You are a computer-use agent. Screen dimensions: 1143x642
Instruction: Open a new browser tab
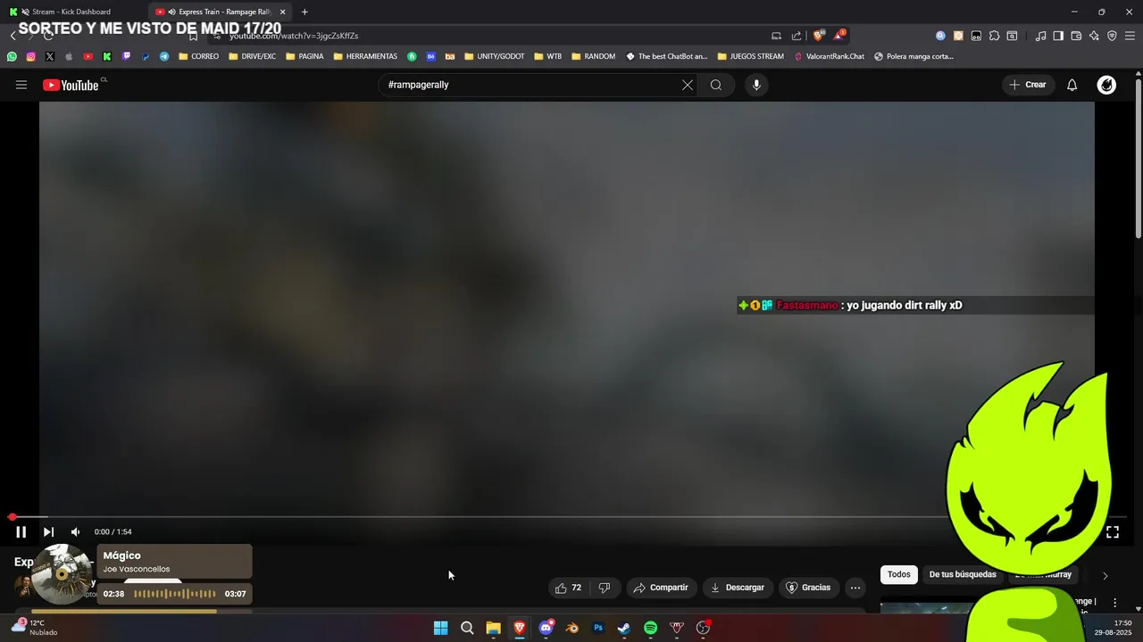(x=305, y=12)
